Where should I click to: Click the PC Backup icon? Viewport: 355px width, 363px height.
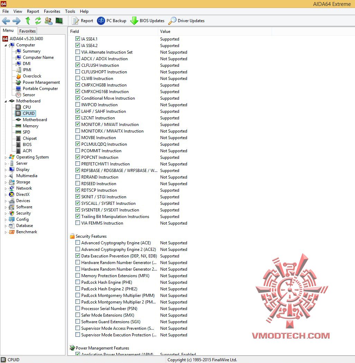click(x=101, y=21)
